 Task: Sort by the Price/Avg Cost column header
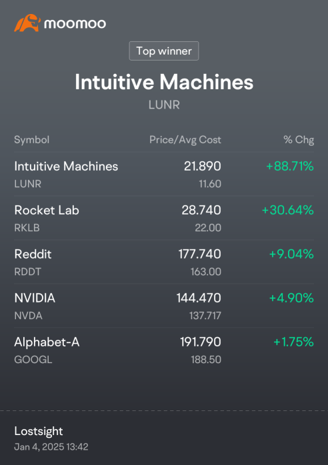point(185,140)
